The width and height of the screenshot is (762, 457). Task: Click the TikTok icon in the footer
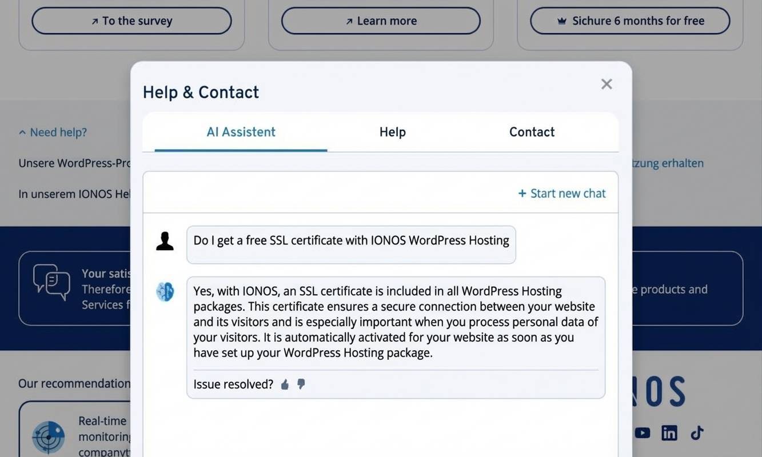tap(696, 432)
